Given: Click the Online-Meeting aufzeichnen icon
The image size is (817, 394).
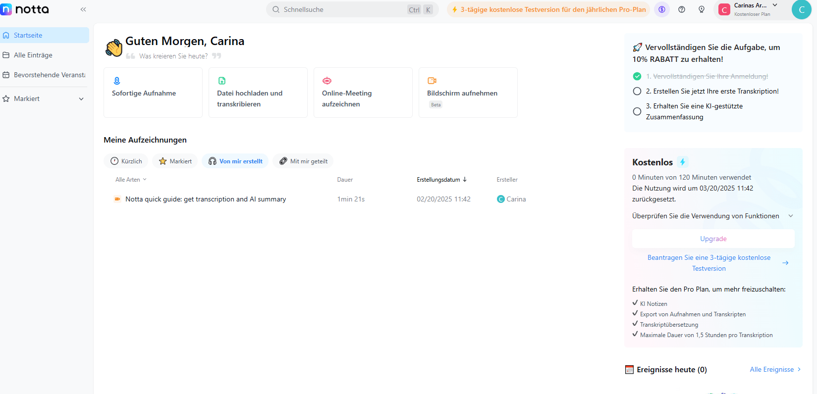Looking at the screenshot, I should point(327,81).
